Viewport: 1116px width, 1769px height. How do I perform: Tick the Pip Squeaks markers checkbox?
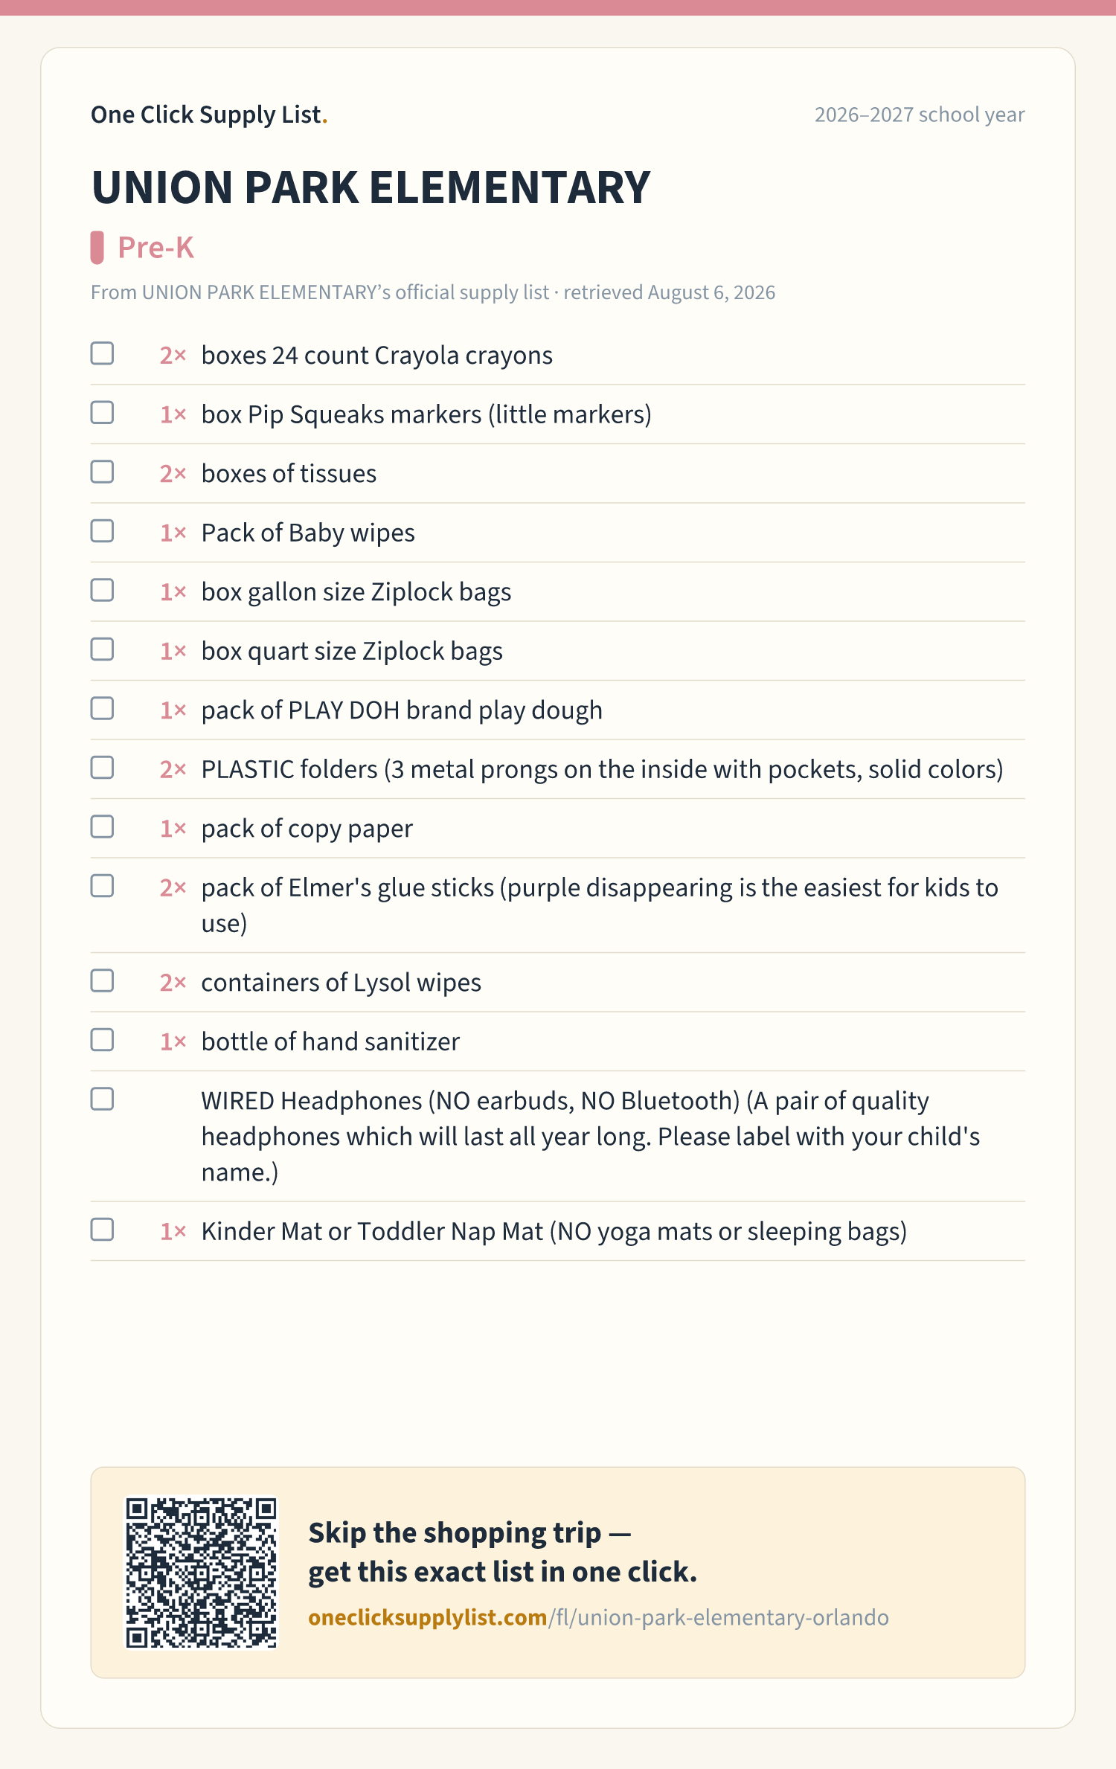(102, 412)
